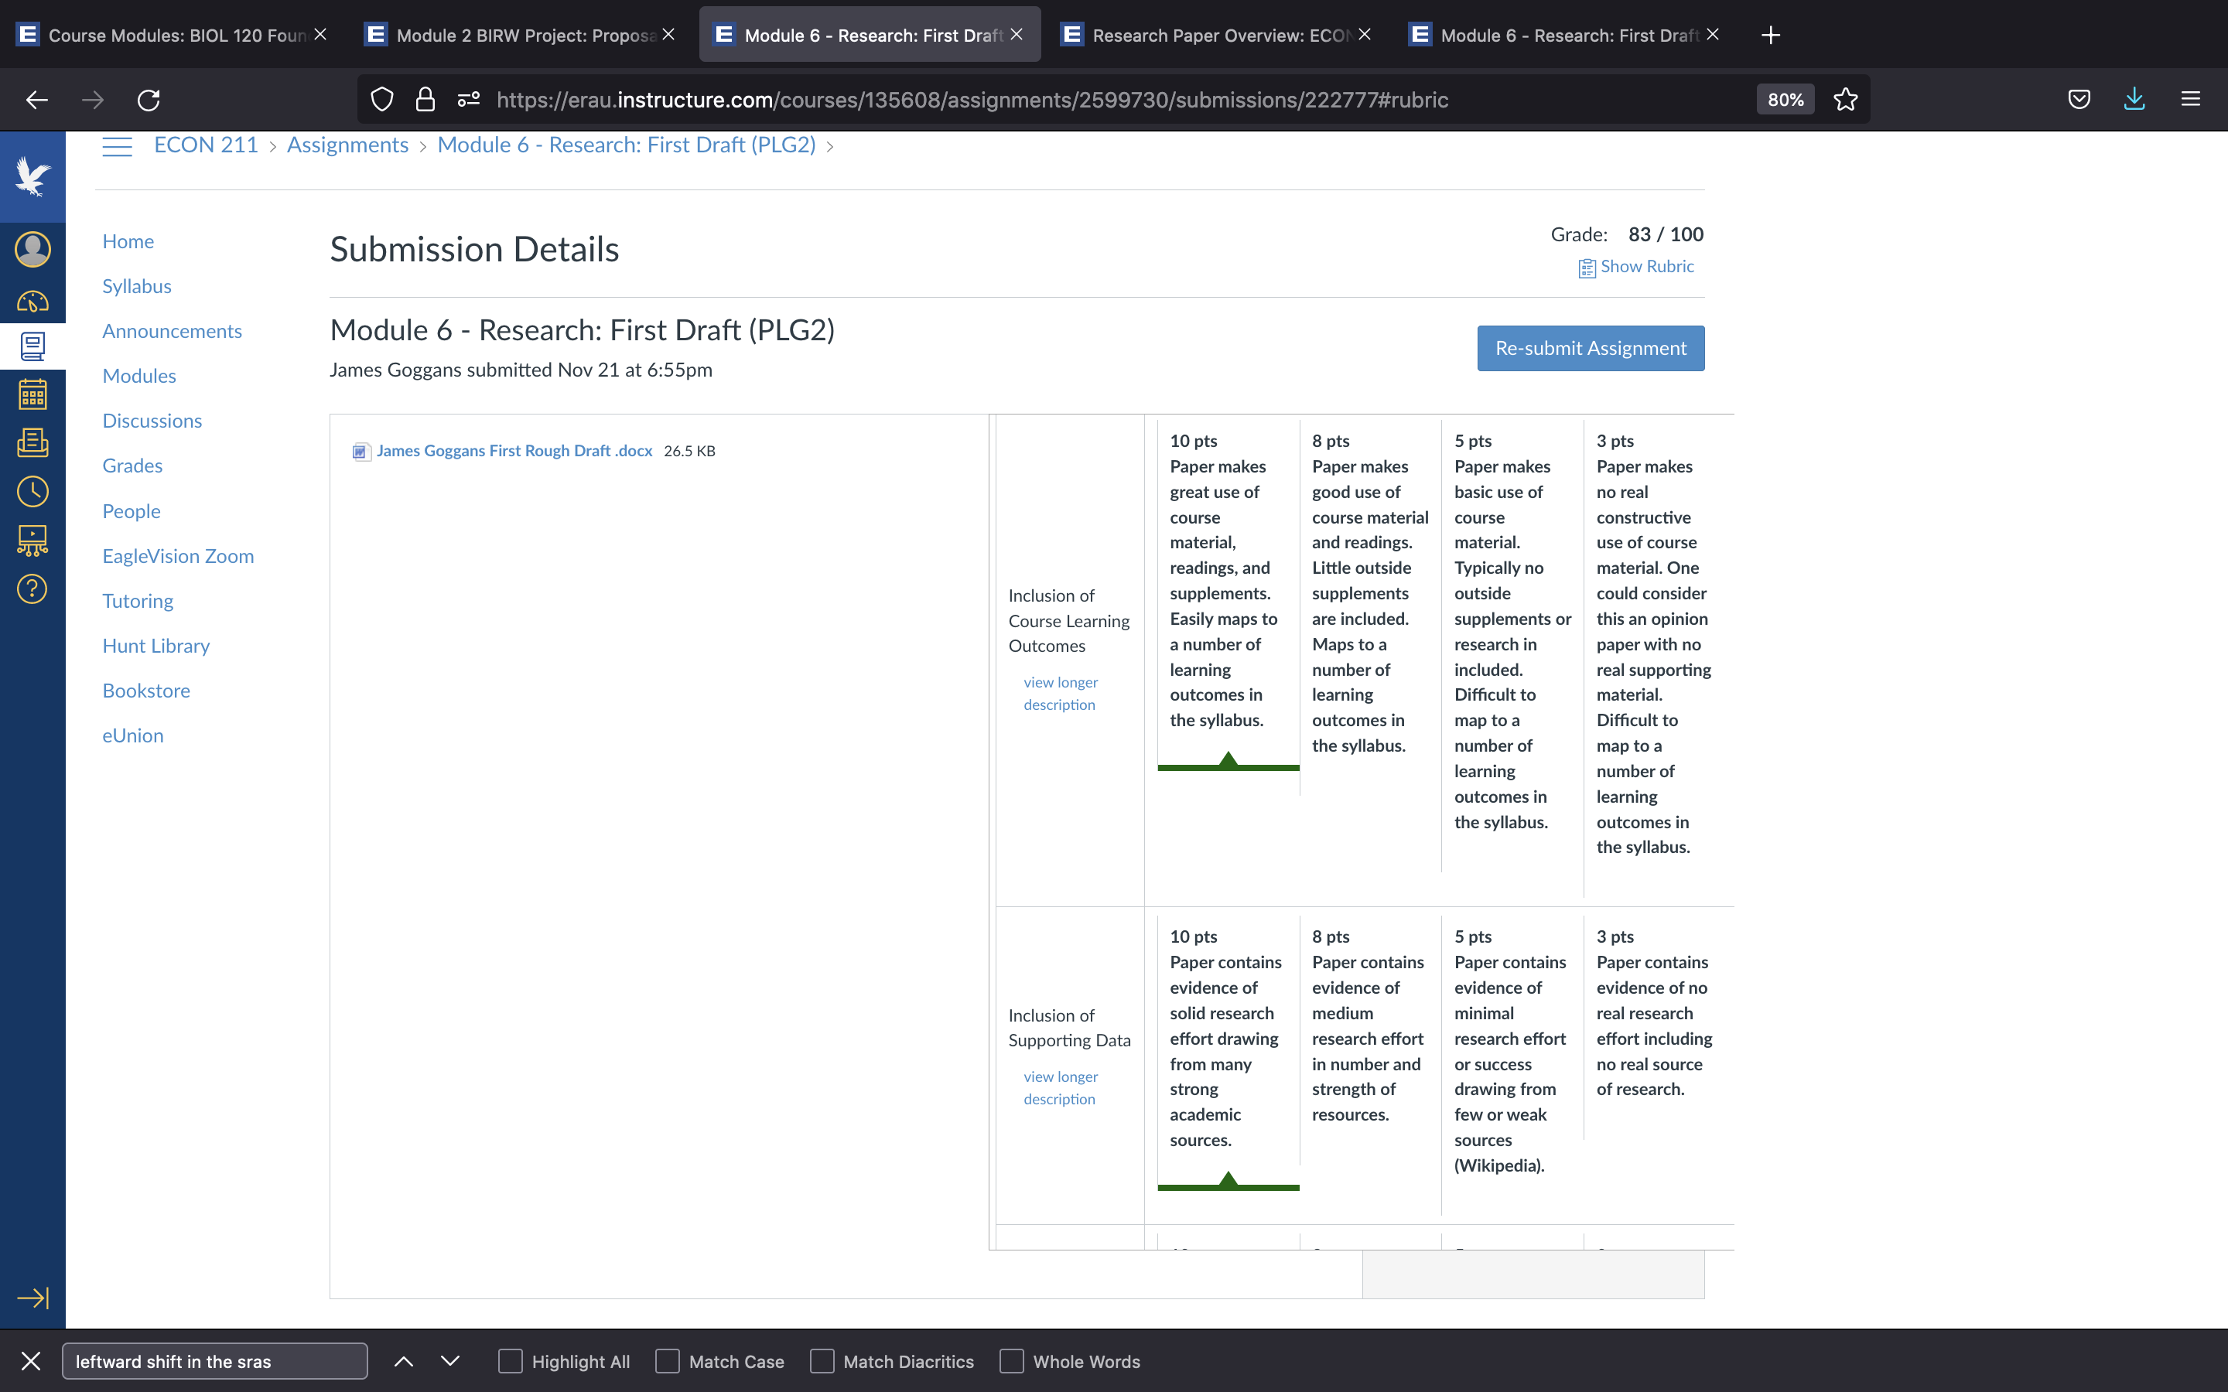
Task: Open the Calendar icon in global sidebar
Action: pos(32,395)
